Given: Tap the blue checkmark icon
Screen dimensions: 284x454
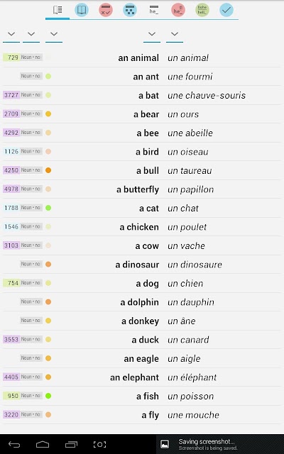Looking at the screenshot, I should [226, 10].
